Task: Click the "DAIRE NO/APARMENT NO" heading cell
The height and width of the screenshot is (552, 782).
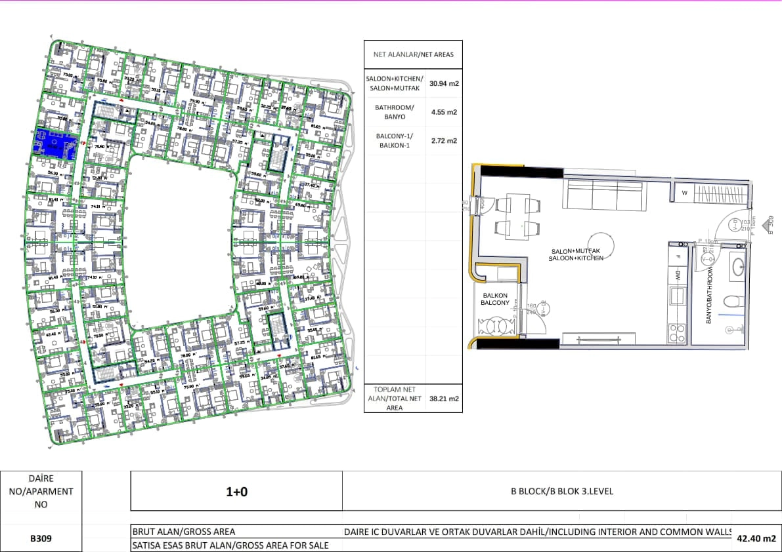Action: 41,491
